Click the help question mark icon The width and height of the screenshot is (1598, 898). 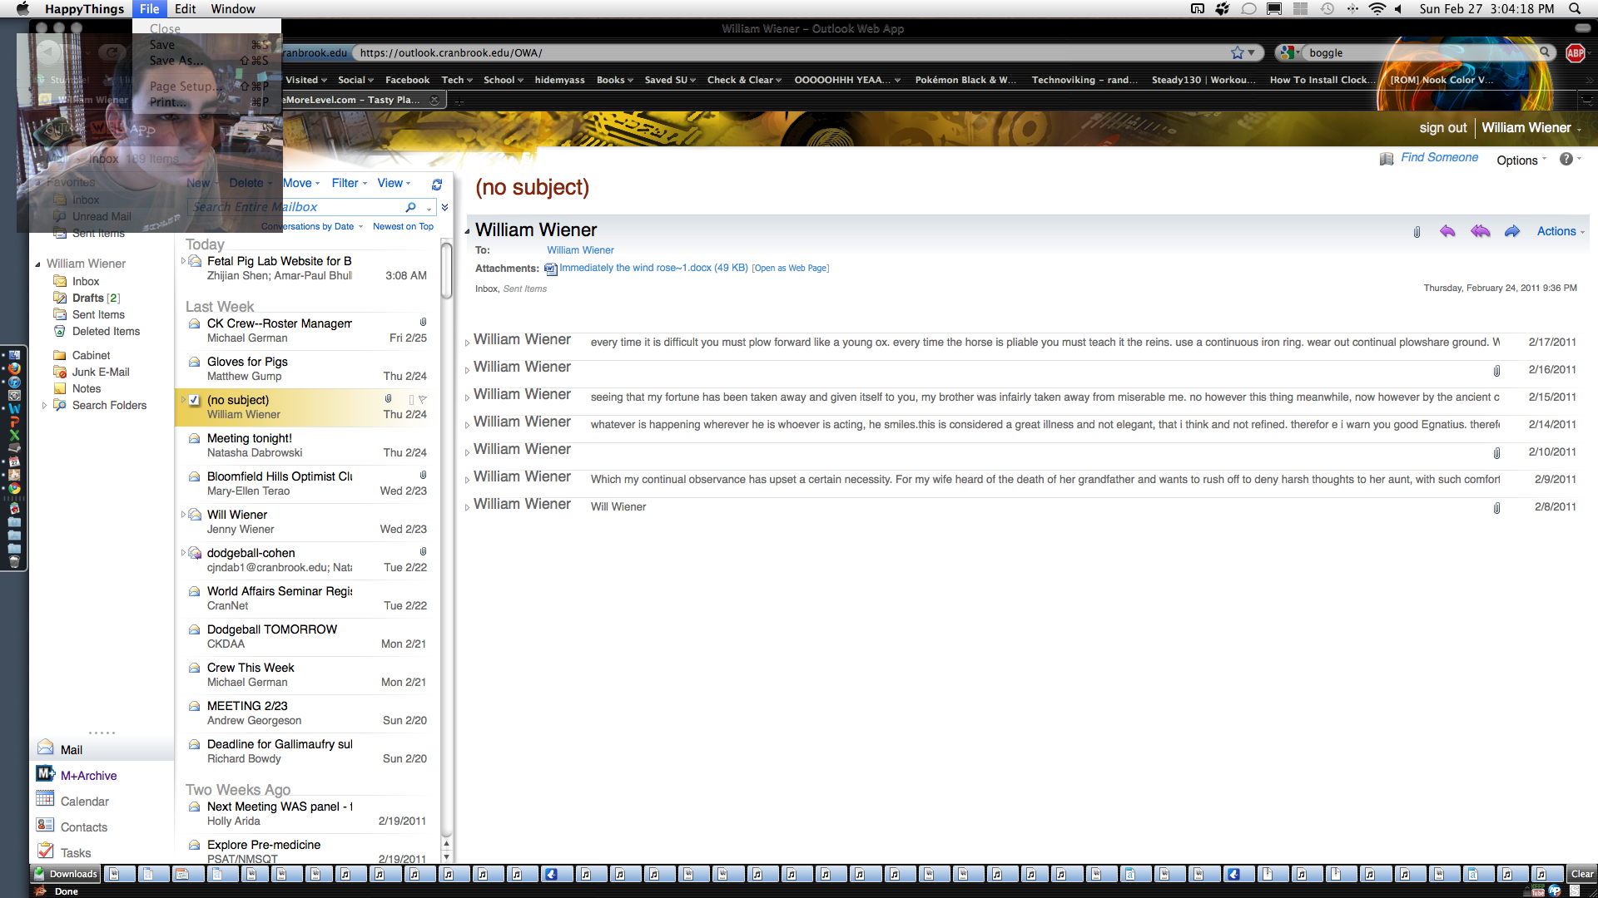(1566, 160)
